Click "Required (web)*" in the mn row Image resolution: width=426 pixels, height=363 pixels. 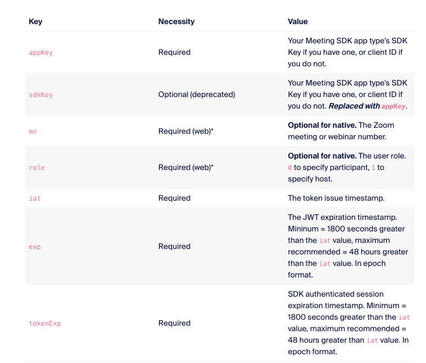coord(185,132)
